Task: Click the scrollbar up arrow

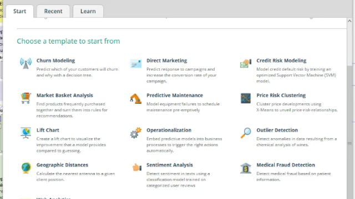Action: click(349, 21)
